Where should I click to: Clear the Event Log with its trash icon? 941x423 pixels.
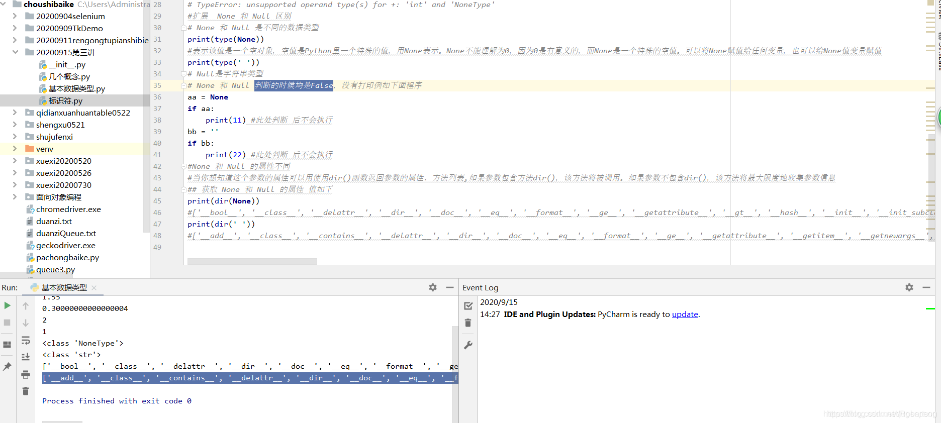468,323
